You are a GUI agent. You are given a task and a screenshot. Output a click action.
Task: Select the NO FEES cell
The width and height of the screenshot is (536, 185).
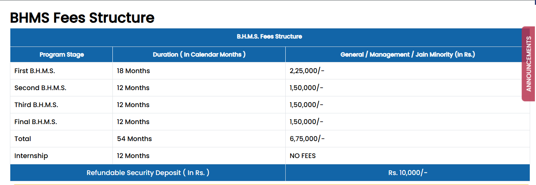click(303, 156)
